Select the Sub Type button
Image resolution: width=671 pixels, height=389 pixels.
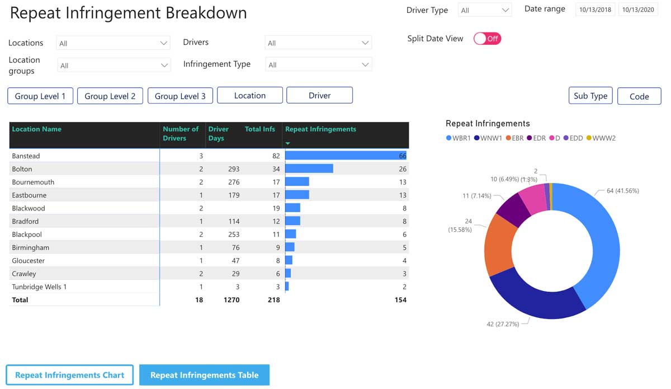pyautogui.click(x=590, y=96)
